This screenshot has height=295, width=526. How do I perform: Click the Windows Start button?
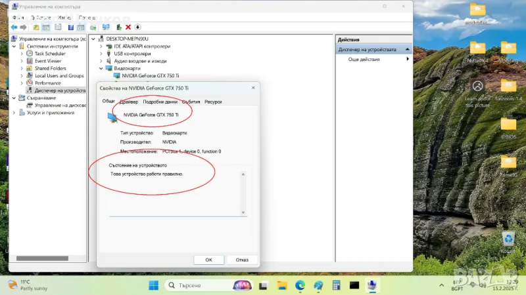(x=153, y=285)
